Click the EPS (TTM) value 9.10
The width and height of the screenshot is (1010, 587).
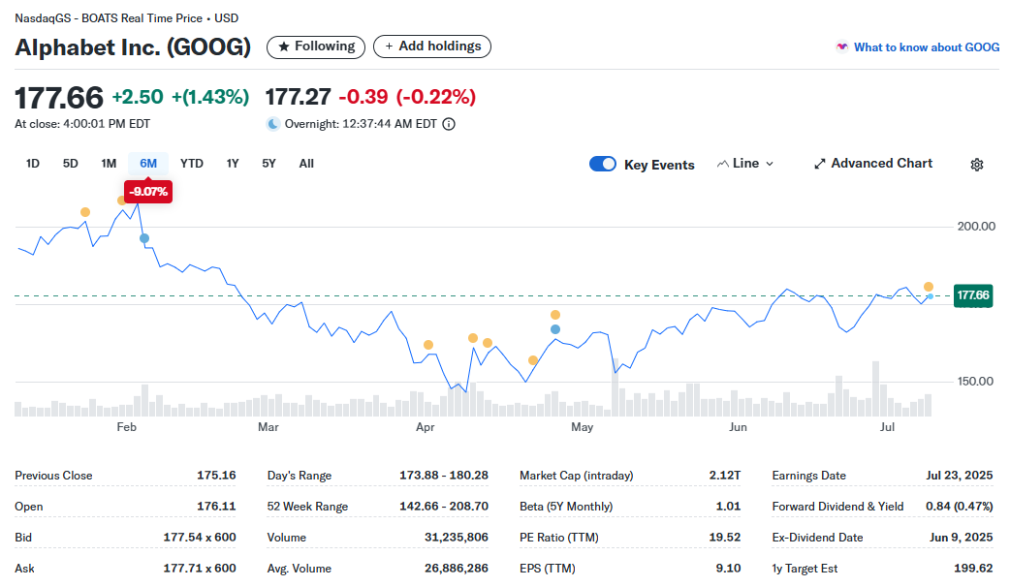click(728, 568)
